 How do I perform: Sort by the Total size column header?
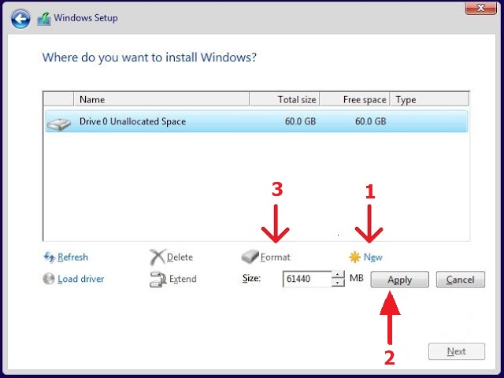[x=284, y=99]
